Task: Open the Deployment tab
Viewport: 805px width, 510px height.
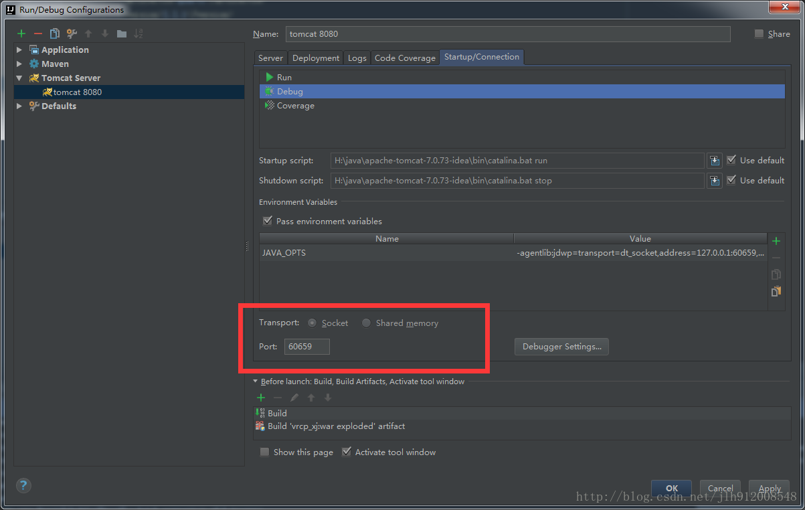Action: 316,58
